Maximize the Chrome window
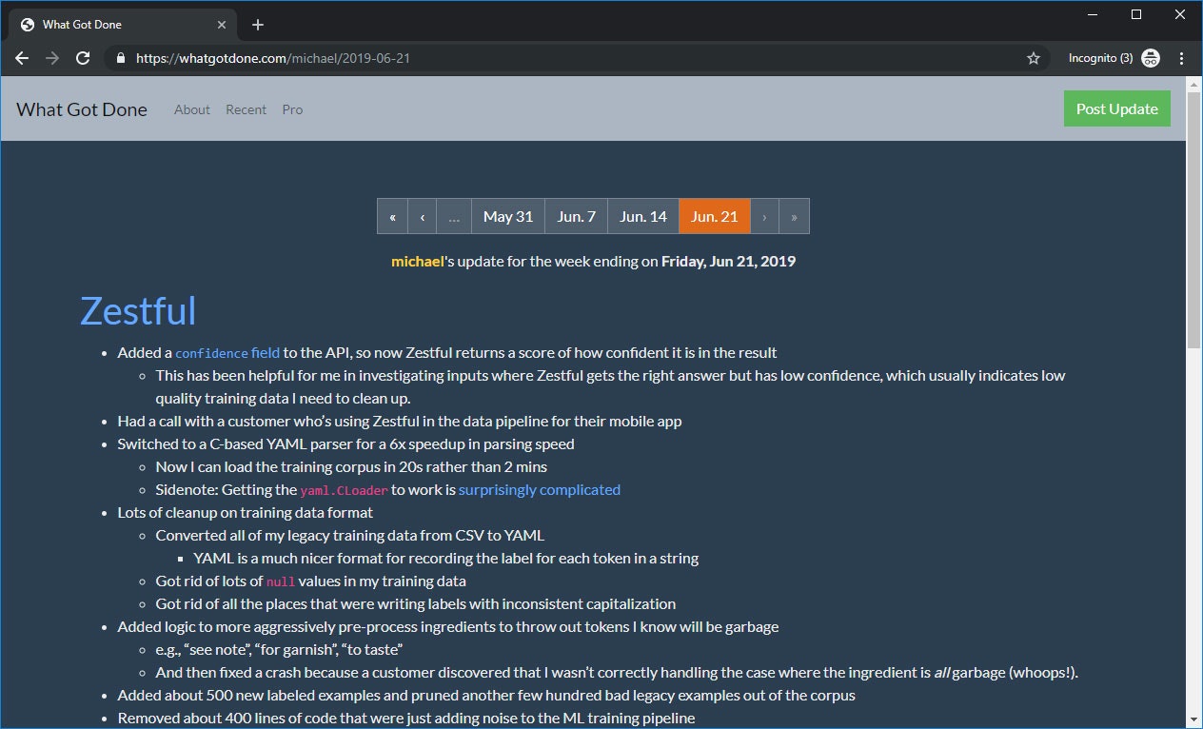 [x=1136, y=14]
